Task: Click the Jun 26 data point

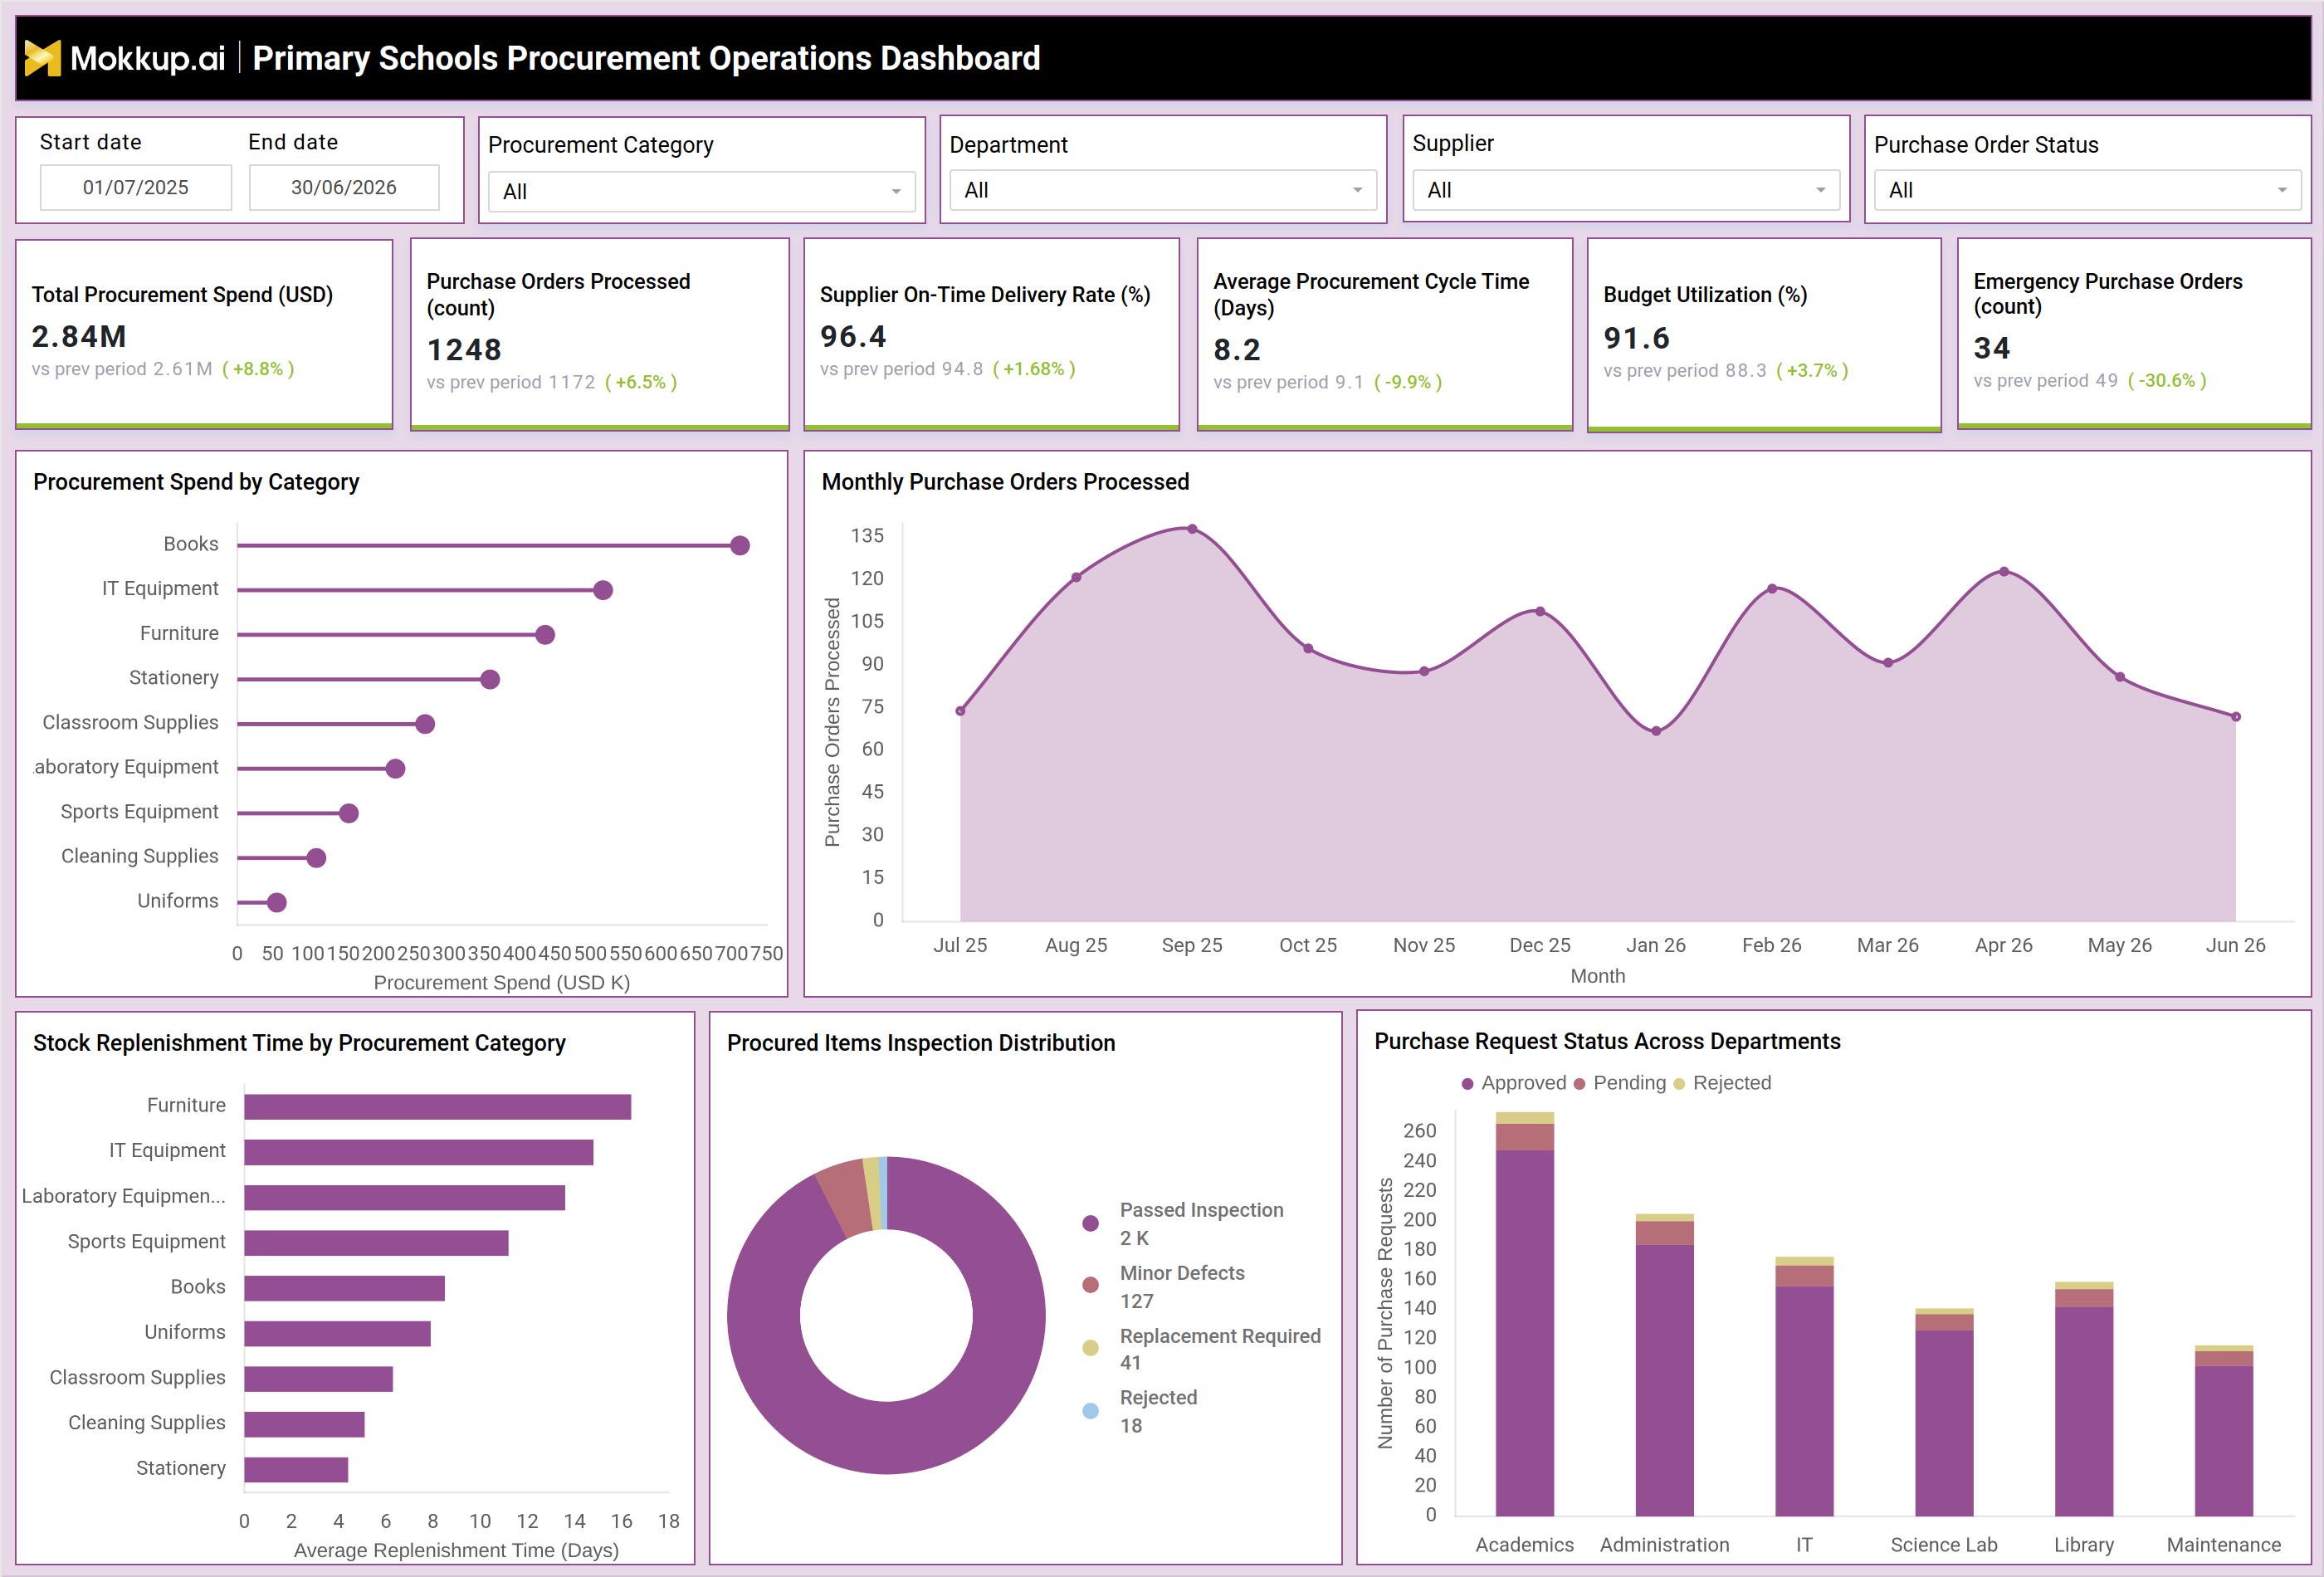Action: click(x=2236, y=717)
